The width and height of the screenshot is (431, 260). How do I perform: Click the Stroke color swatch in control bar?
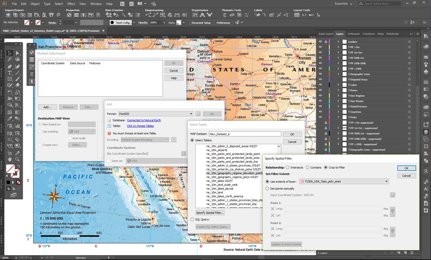[x=38, y=23]
